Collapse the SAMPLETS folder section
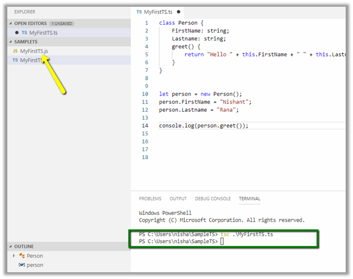 11,42
